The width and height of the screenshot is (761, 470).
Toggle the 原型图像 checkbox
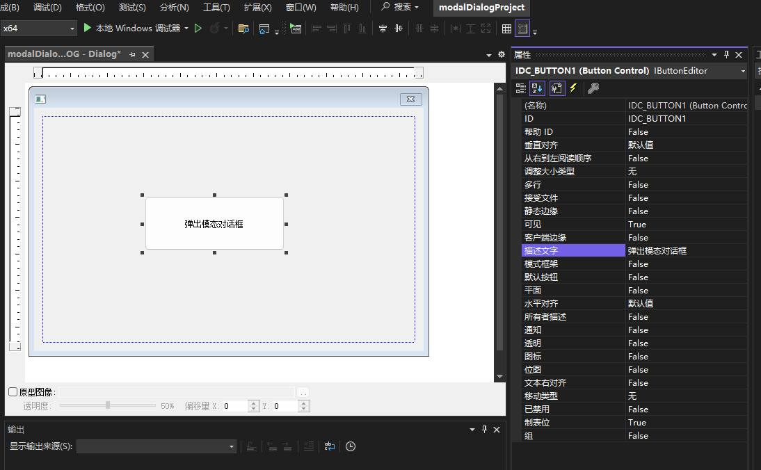(x=11, y=391)
